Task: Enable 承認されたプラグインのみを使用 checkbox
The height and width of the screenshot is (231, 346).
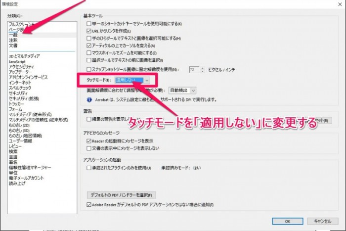Action: [89, 168]
